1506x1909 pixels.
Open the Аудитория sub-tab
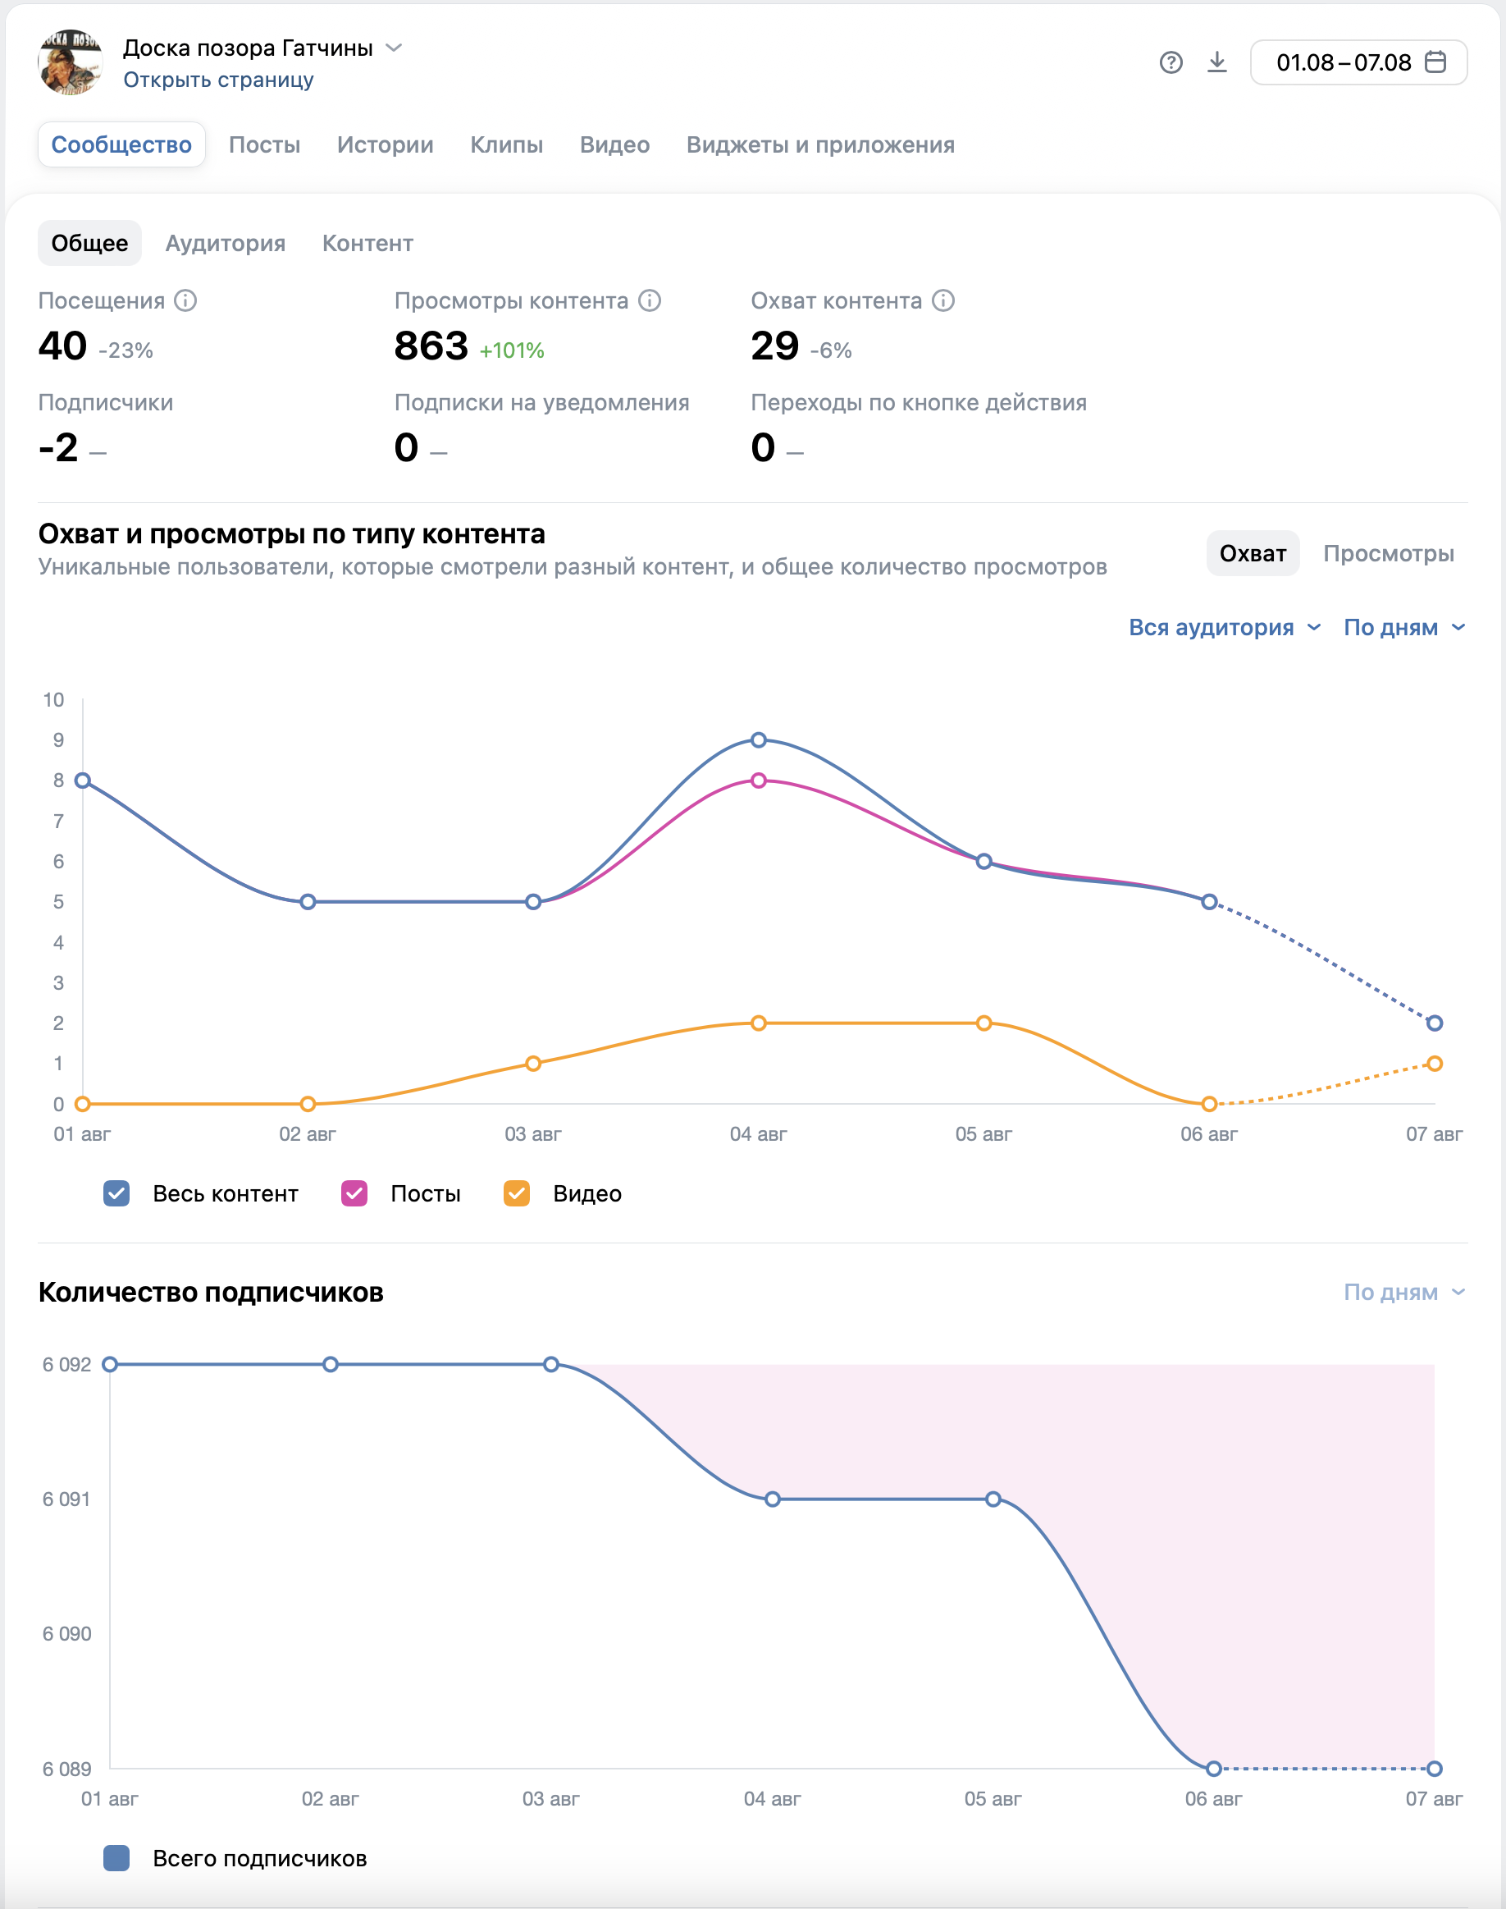(x=226, y=244)
